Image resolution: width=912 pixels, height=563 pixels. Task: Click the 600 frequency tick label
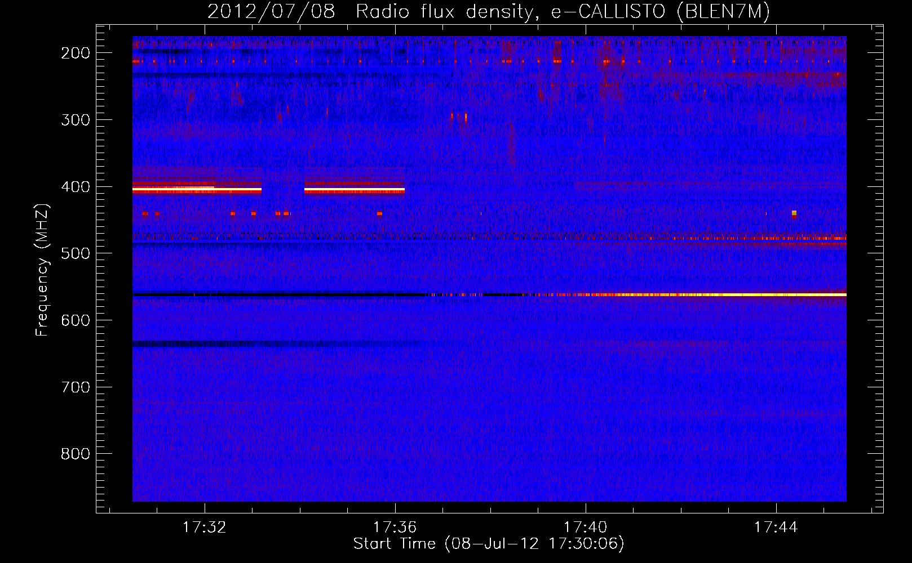point(76,320)
